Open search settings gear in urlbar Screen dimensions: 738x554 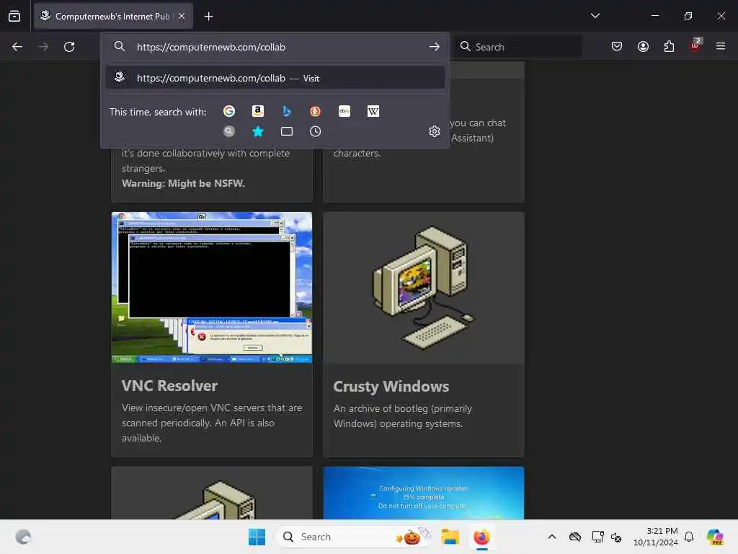(435, 131)
